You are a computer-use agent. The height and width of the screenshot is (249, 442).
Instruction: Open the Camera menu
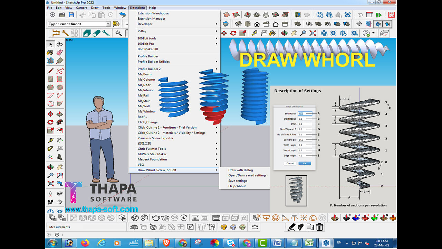pos(81,8)
